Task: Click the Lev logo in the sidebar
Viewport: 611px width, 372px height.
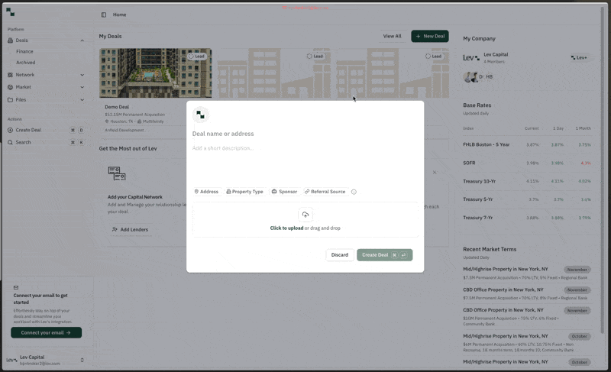Action: tap(11, 11)
